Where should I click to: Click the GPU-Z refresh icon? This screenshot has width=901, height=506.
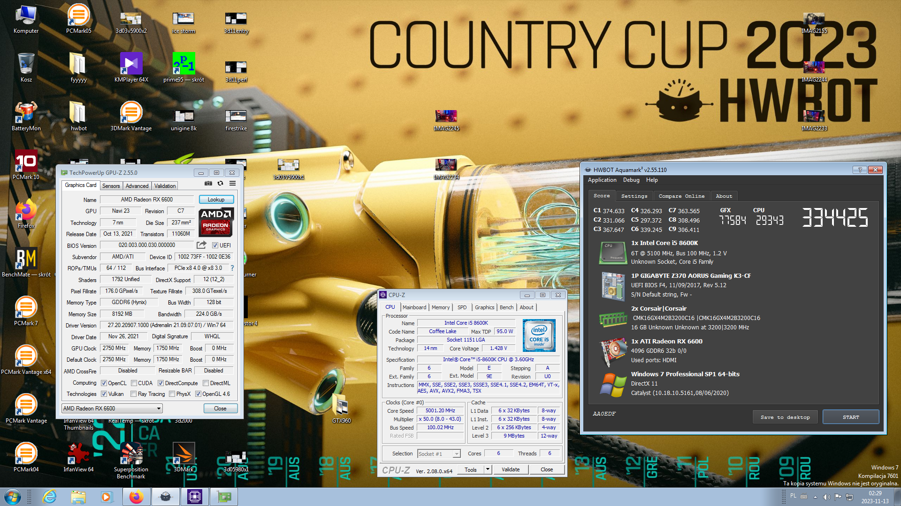(220, 184)
